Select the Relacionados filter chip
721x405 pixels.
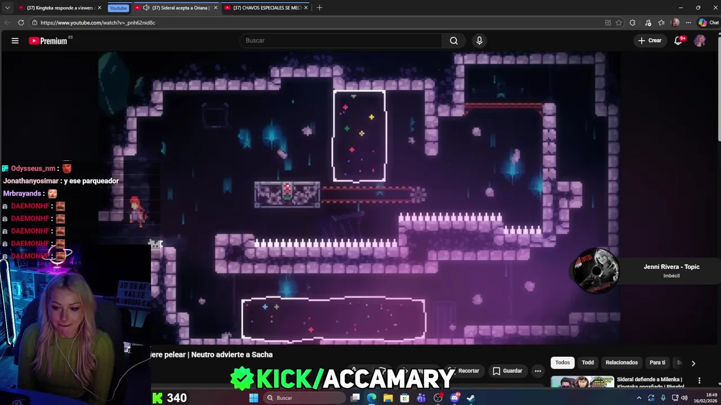click(x=622, y=363)
